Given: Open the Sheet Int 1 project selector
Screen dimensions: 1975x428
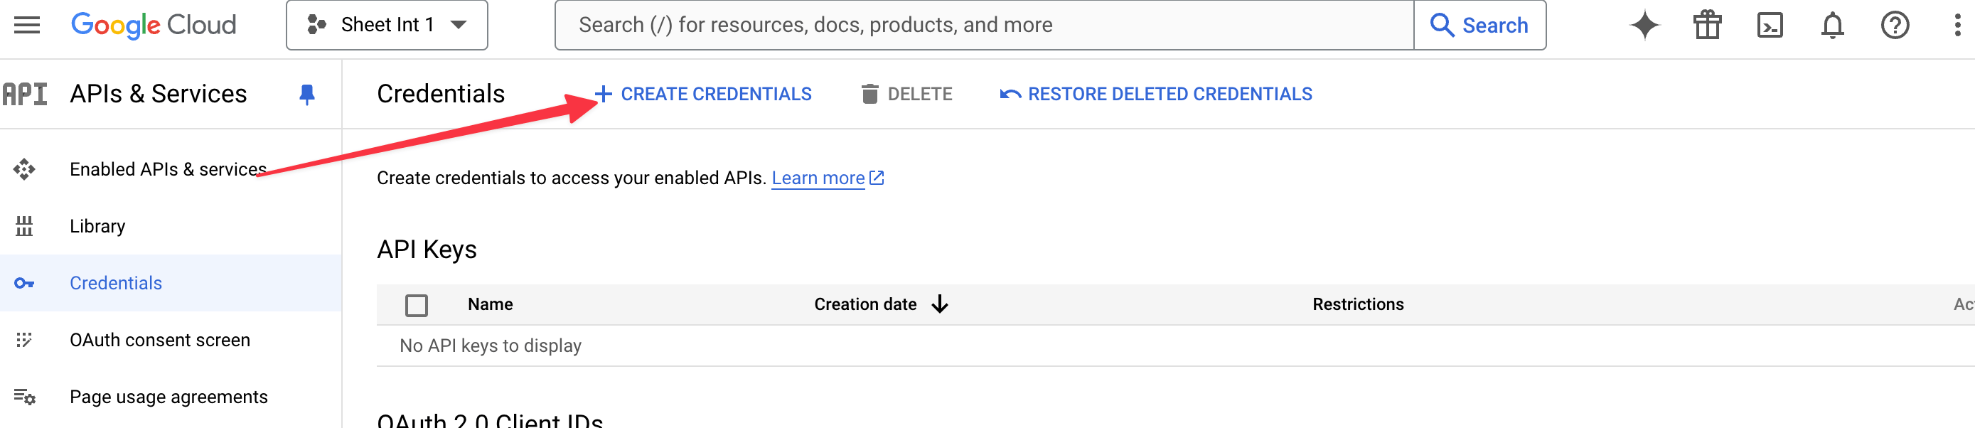Looking at the screenshot, I should (387, 26).
